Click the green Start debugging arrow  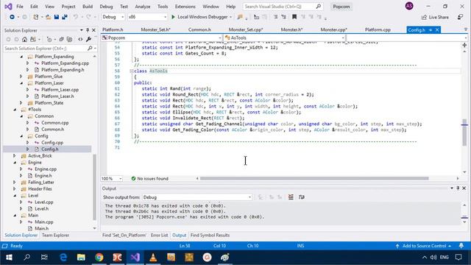[x=173, y=17]
